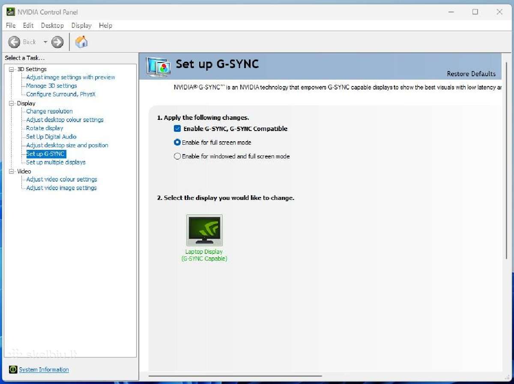Open the Home icon in toolbar

(x=81, y=42)
